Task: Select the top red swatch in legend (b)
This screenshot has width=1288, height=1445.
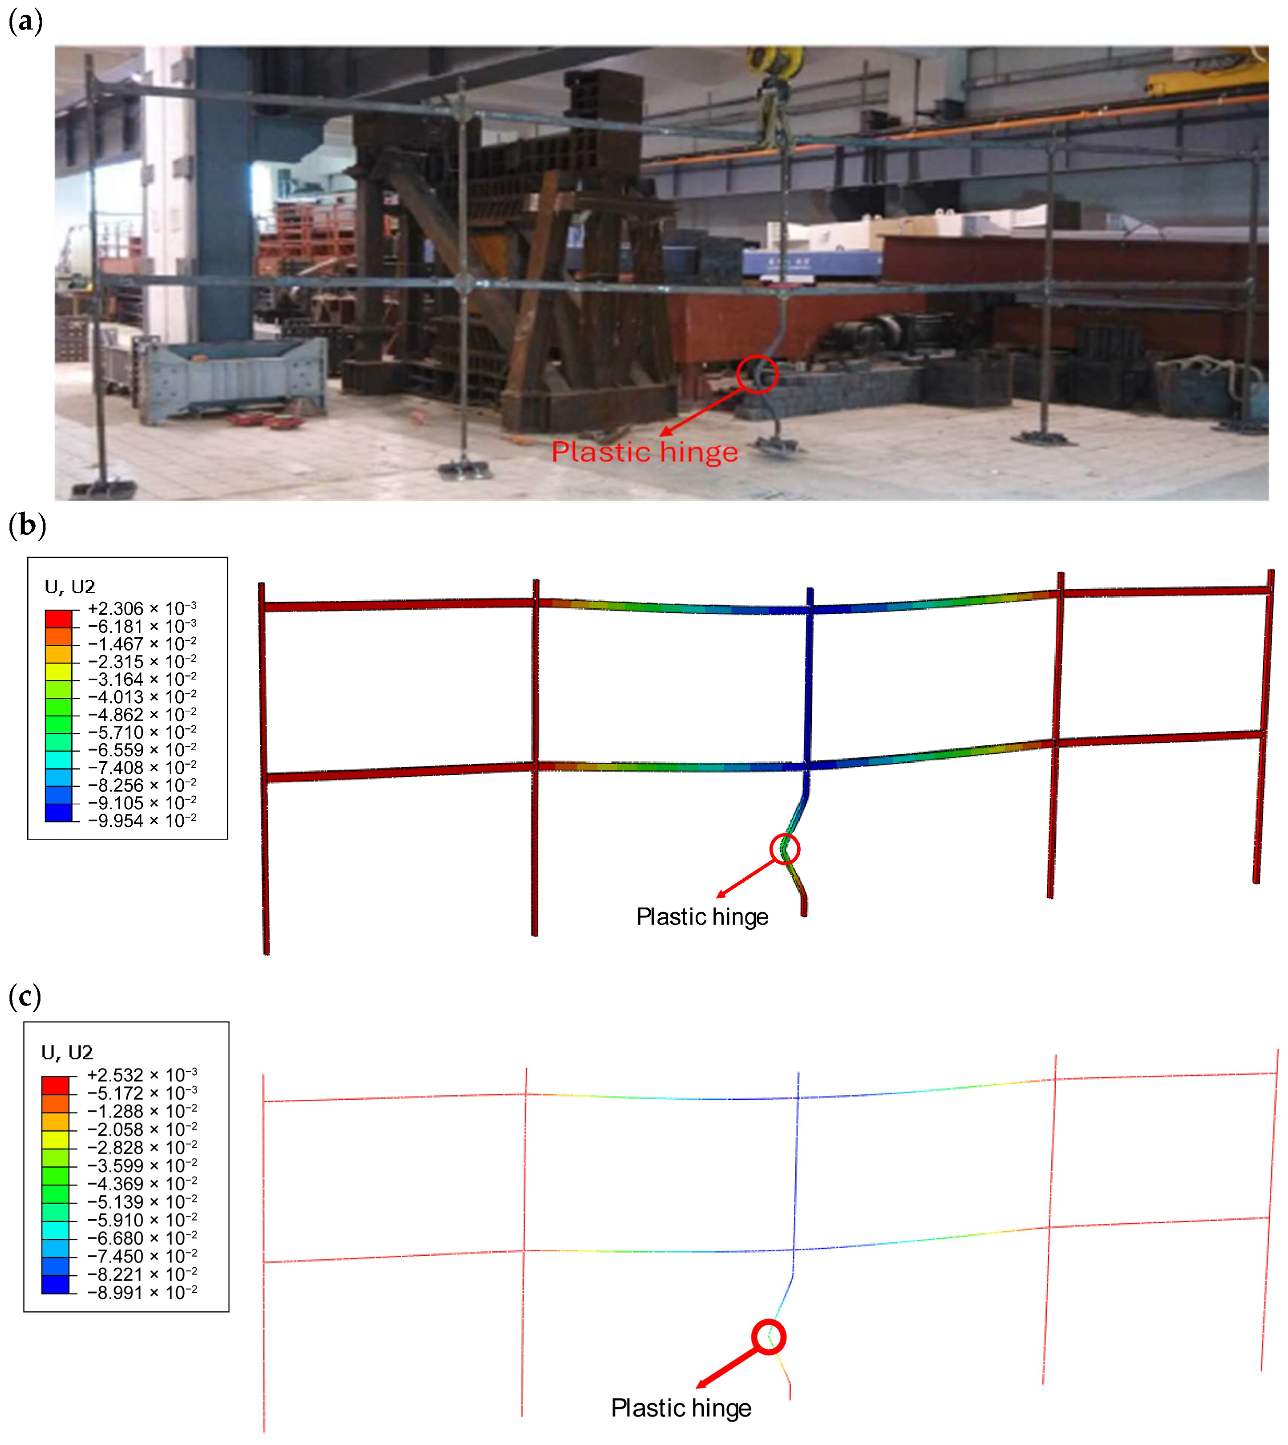Action: pyautogui.click(x=58, y=619)
